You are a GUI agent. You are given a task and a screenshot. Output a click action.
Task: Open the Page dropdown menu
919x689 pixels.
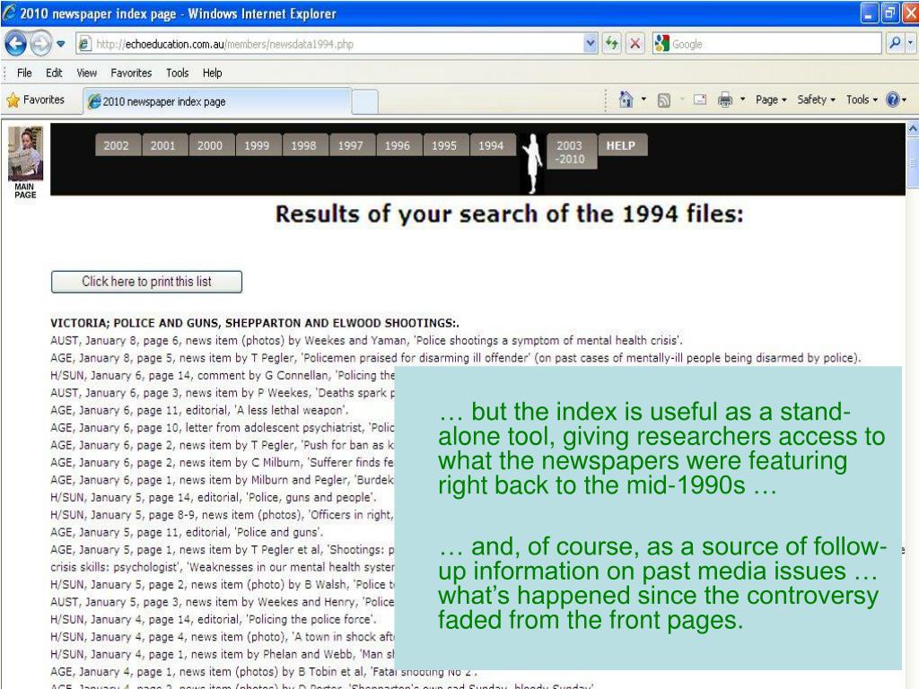pos(771,100)
